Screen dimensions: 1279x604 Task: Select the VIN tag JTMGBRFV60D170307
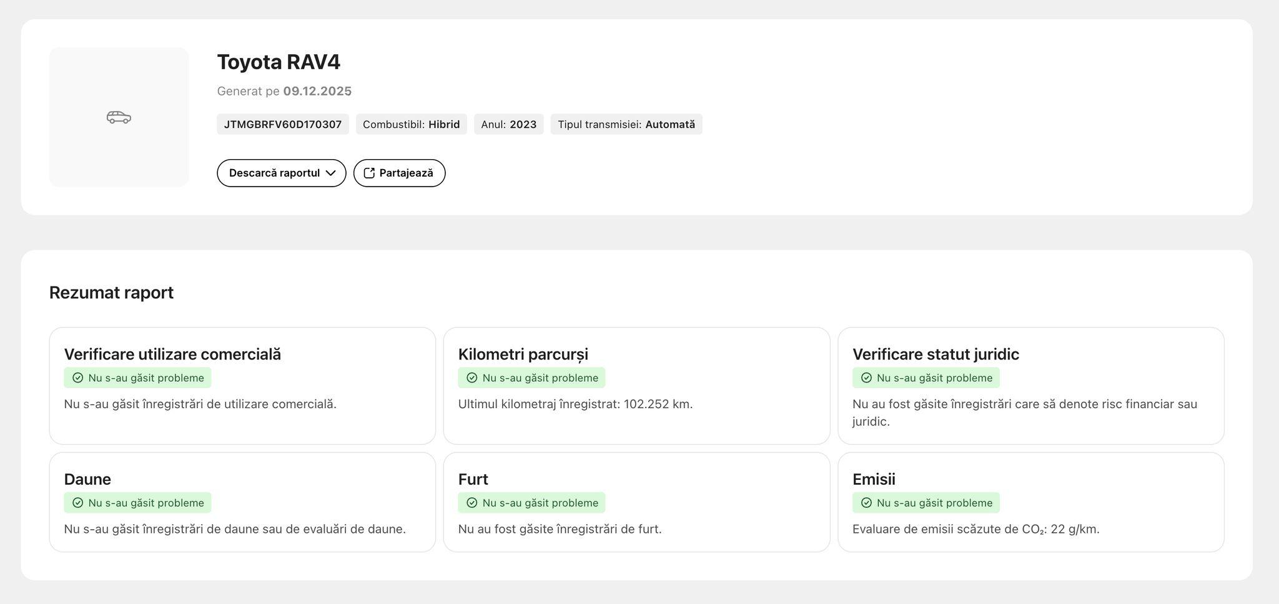click(x=282, y=124)
